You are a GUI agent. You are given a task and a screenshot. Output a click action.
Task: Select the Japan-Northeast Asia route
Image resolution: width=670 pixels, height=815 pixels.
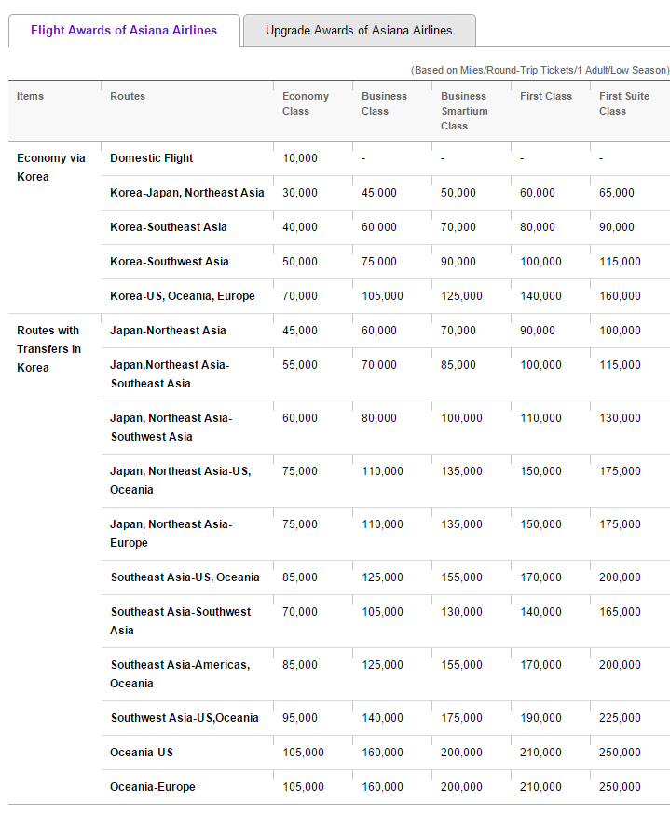point(168,331)
